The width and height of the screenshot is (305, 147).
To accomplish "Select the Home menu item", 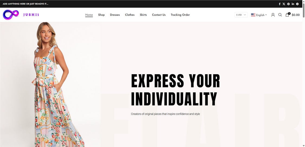I will pos(89,15).
